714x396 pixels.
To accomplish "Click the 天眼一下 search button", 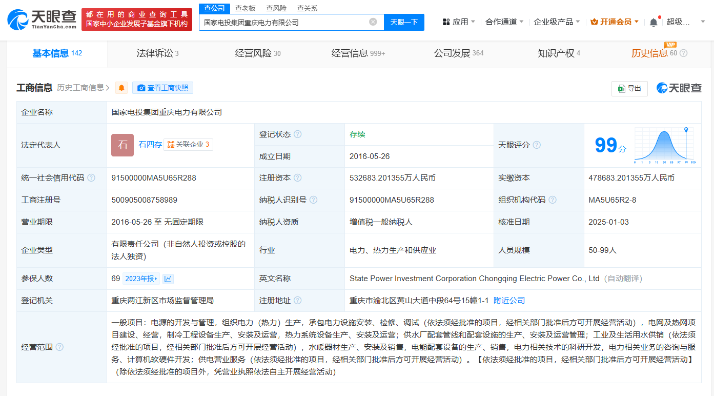I will pyautogui.click(x=404, y=22).
